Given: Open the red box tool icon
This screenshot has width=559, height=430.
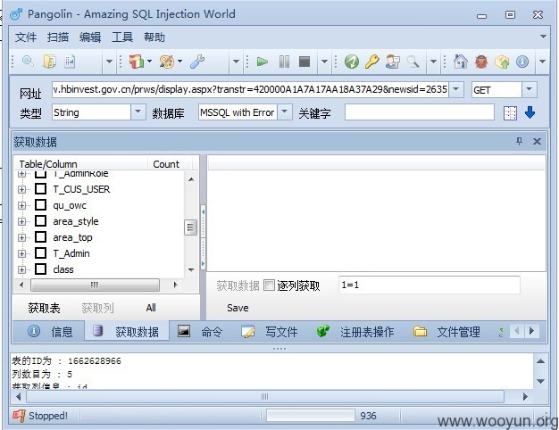Looking at the screenshot, I should pos(137,62).
